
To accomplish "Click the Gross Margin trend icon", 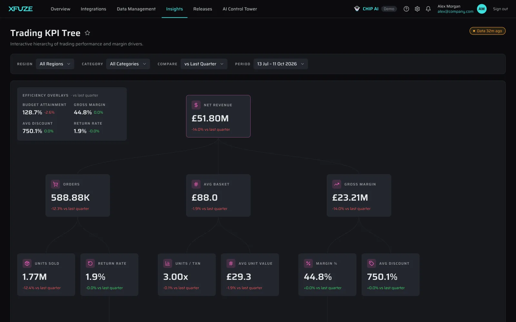I will pos(337,184).
